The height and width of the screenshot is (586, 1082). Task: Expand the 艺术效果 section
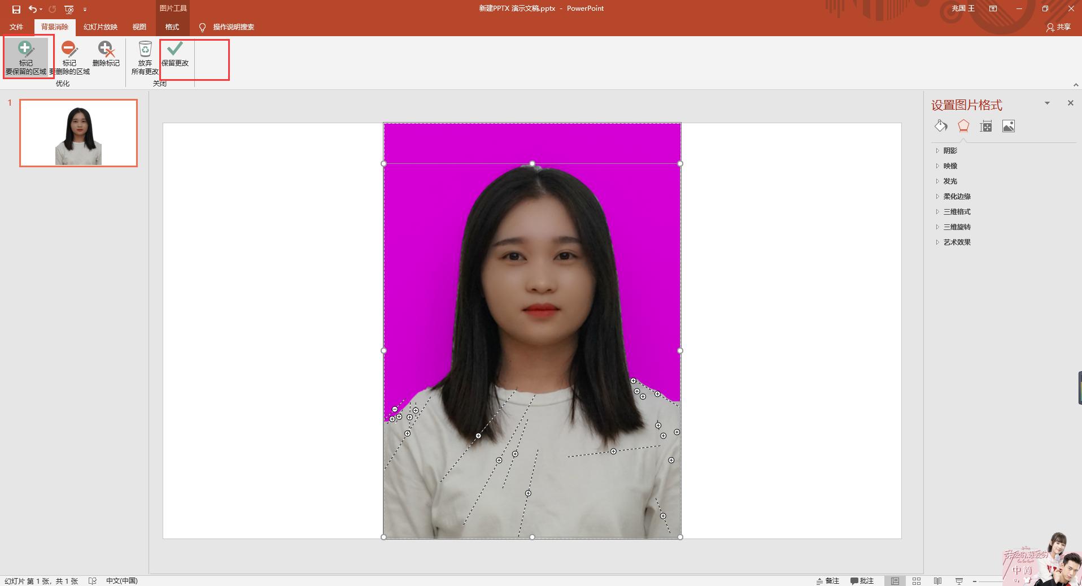point(957,242)
